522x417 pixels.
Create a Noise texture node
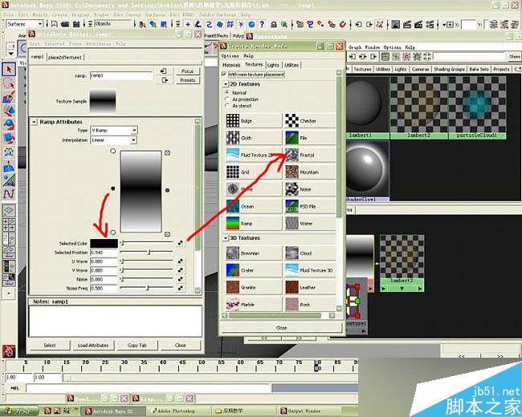click(x=310, y=189)
